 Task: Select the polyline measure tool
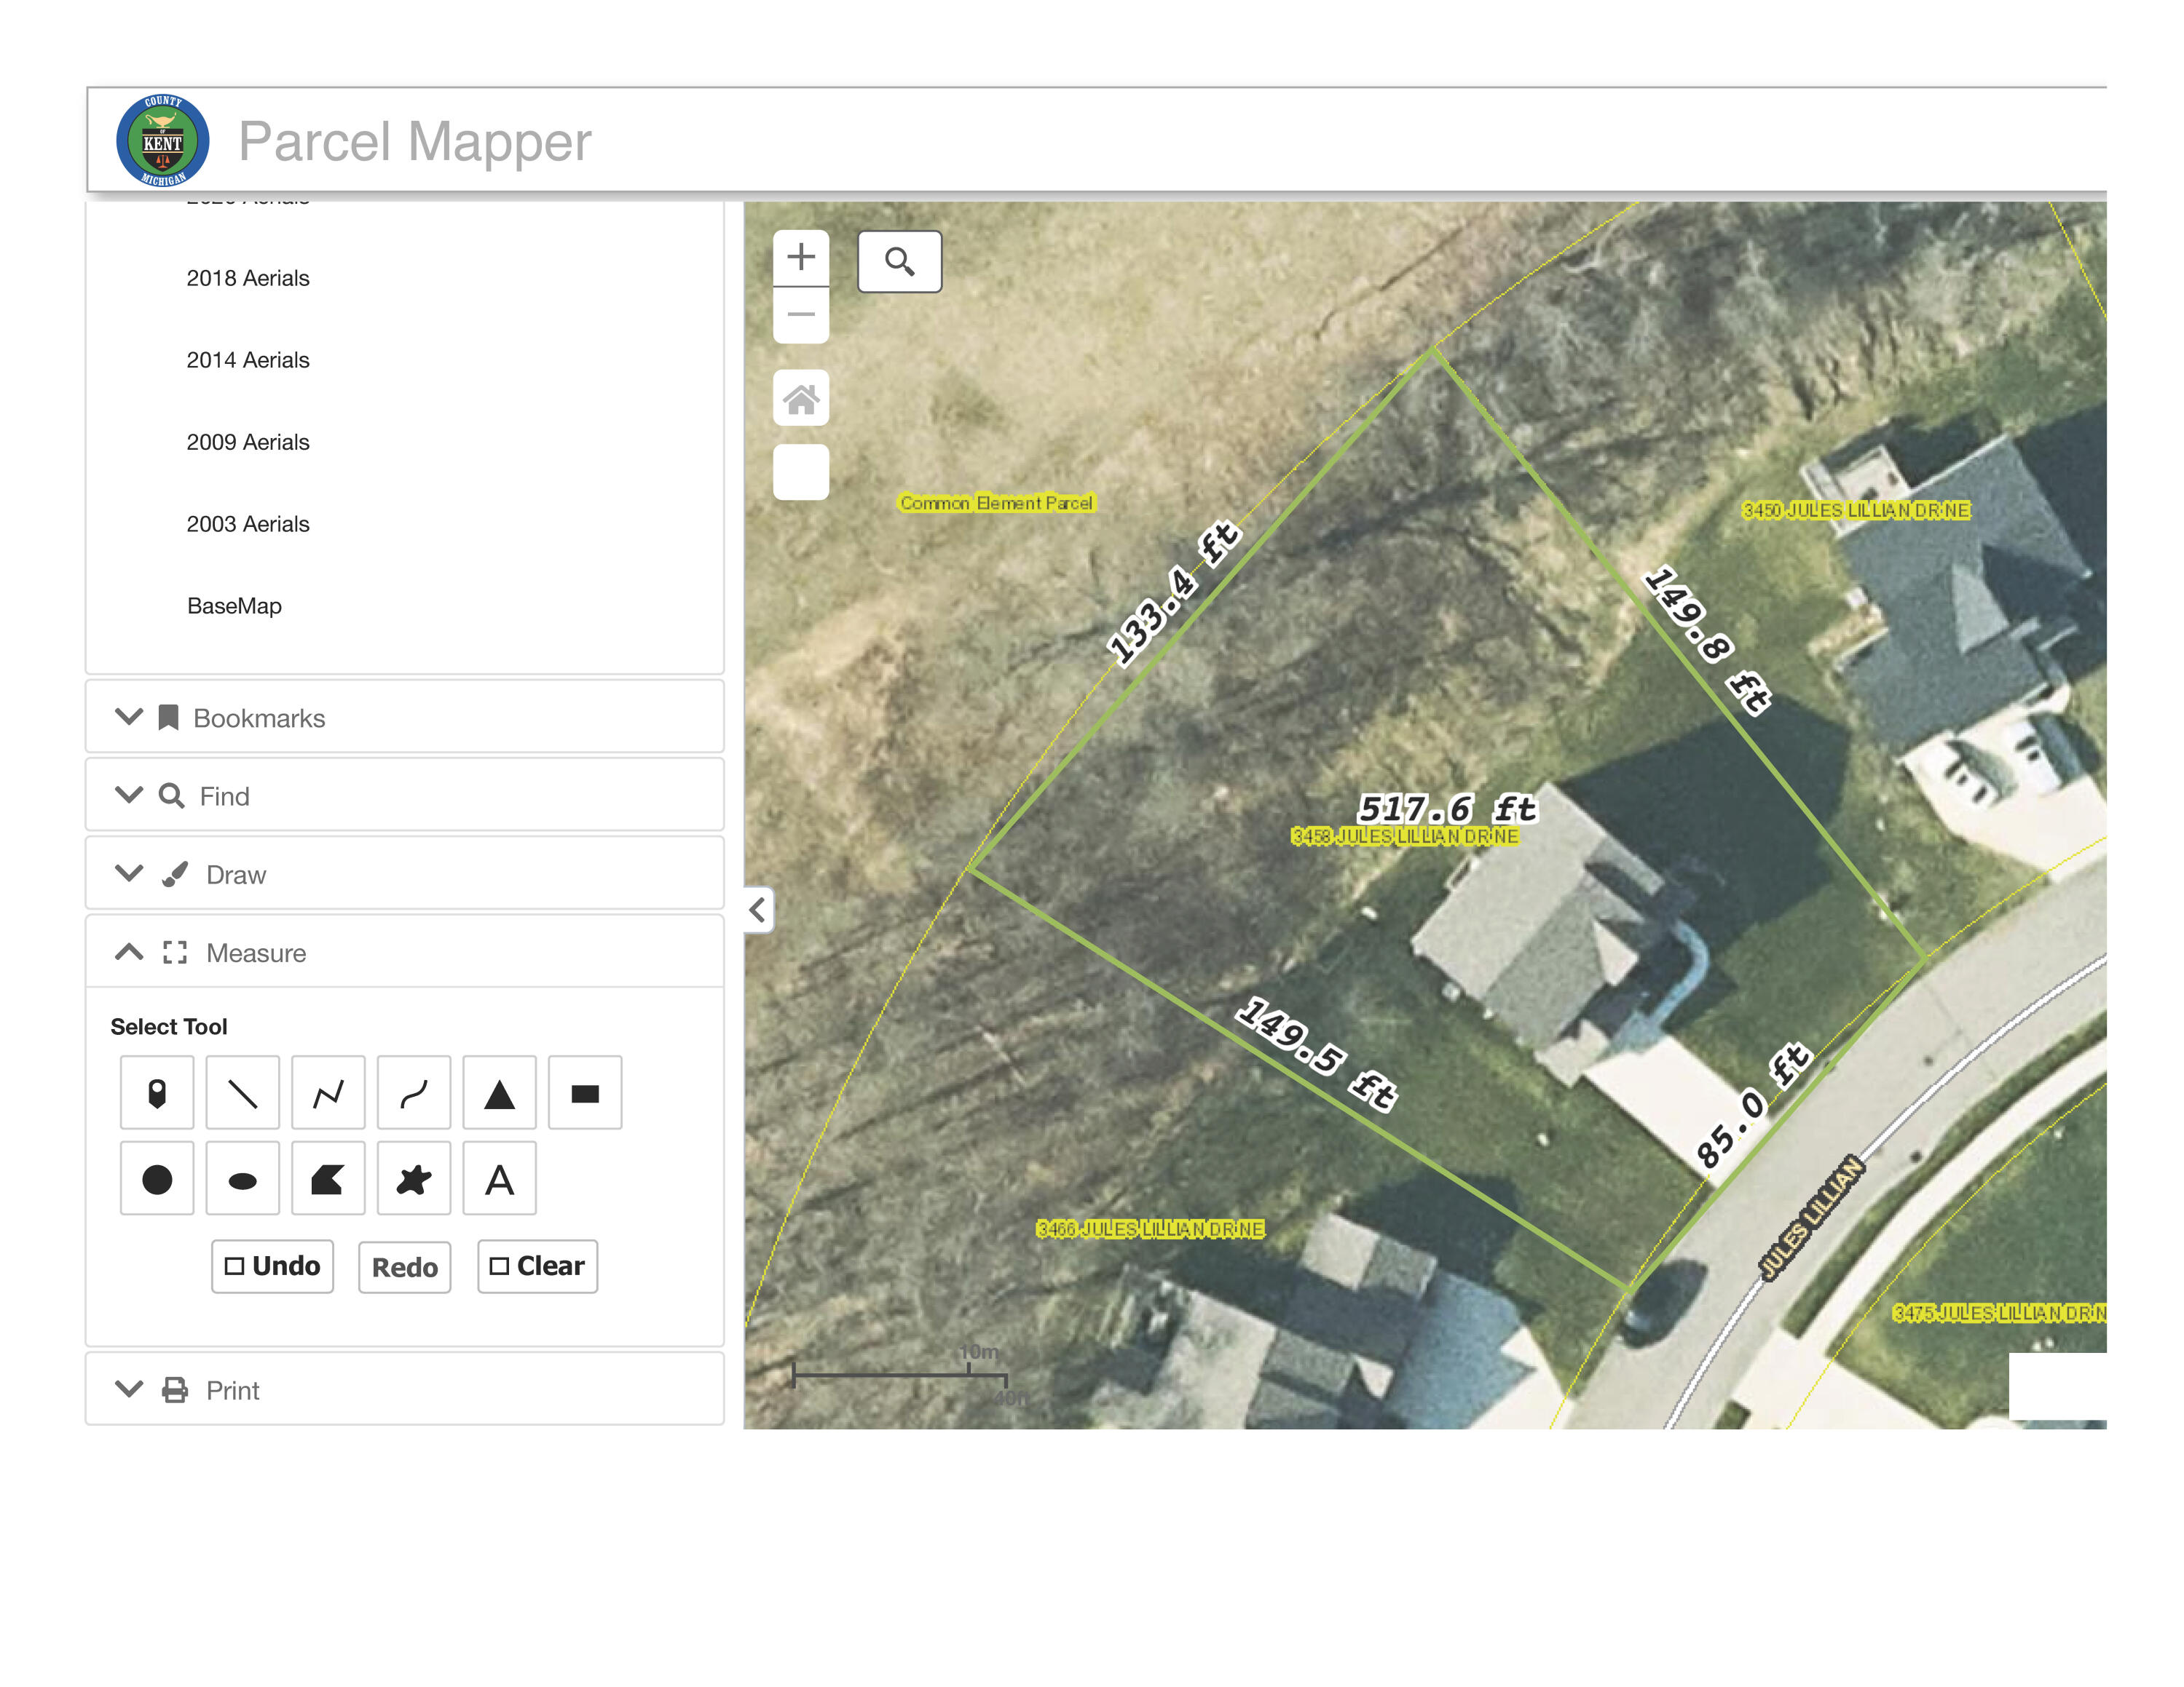pyautogui.click(x=328, y=1092)
